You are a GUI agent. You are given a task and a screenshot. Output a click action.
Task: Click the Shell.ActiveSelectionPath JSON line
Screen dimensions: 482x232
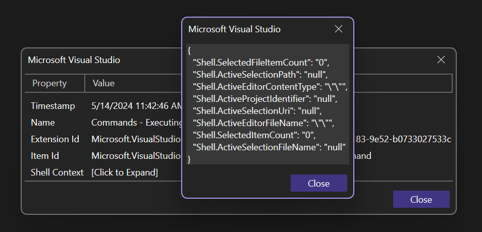[260, 75]
